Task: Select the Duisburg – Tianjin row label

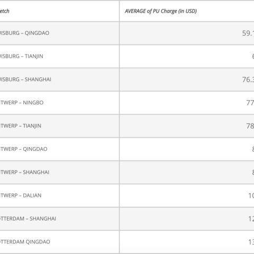Action: 21,56
